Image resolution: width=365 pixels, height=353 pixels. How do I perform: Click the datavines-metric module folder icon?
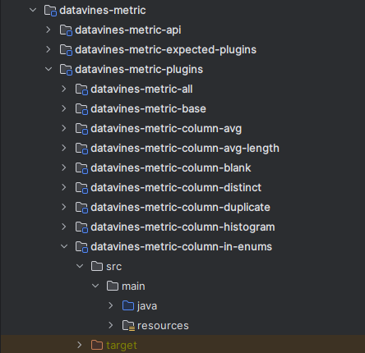pos(50,11)
